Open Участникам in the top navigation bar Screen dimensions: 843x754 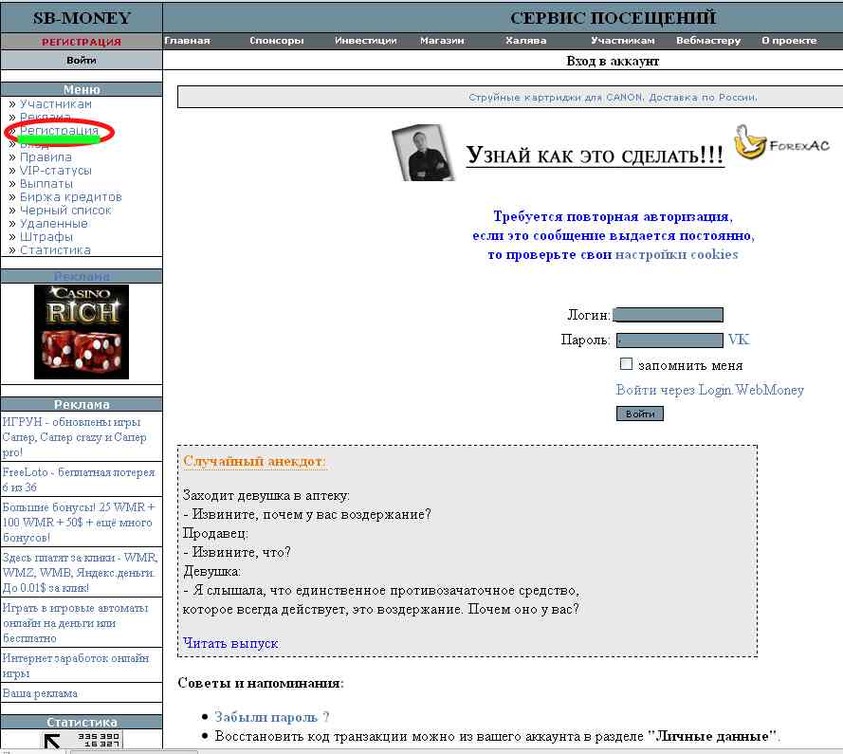point(623,41)
